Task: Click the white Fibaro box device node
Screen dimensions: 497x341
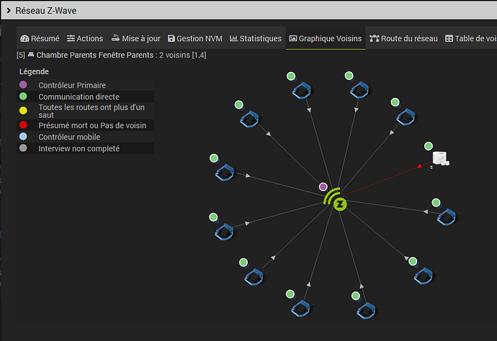Action: 441,158
